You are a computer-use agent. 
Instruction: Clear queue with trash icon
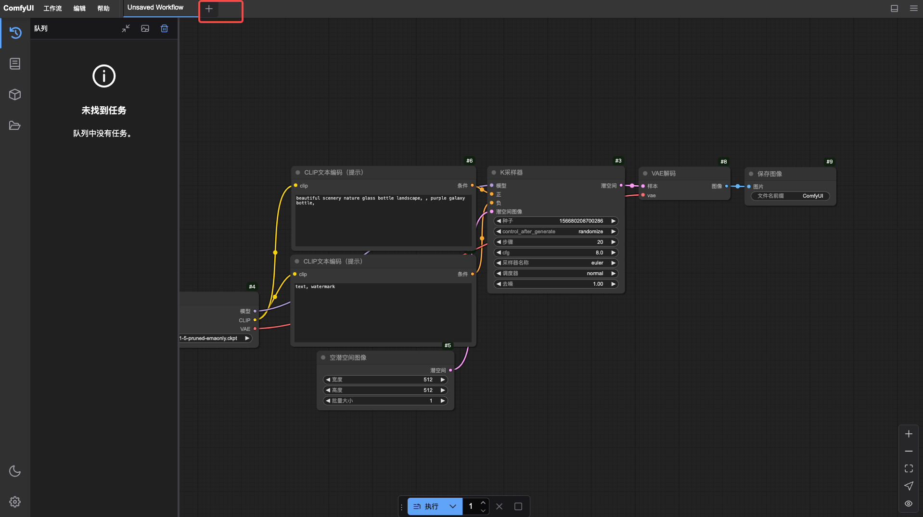tap(164, 28)
